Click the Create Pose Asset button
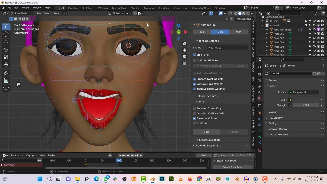Viewport: 327px width, 184px height. 232,167
